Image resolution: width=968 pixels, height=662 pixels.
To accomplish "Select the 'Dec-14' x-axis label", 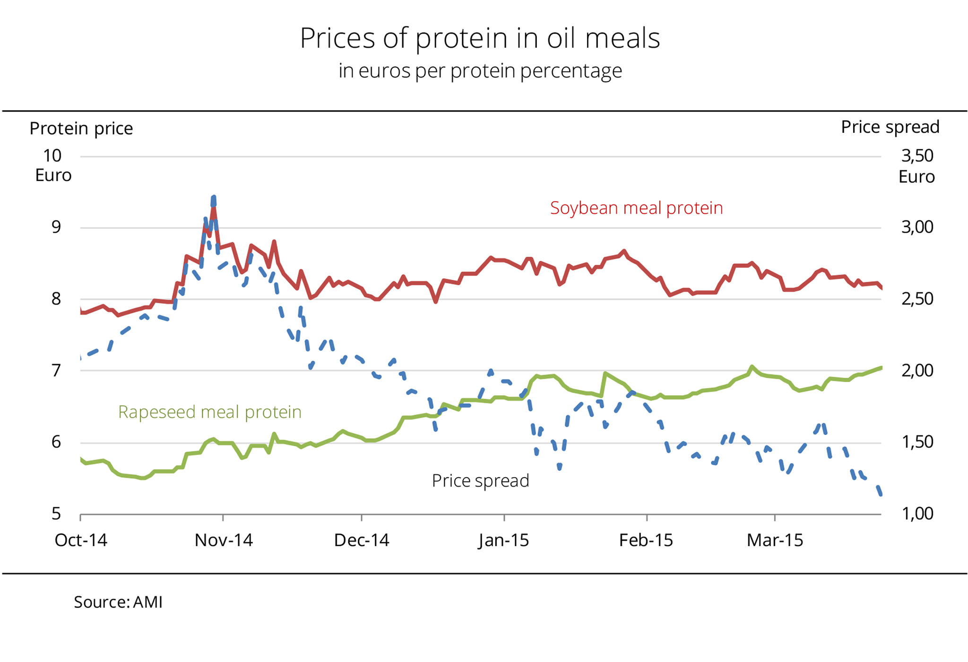I will click(362, 540).
